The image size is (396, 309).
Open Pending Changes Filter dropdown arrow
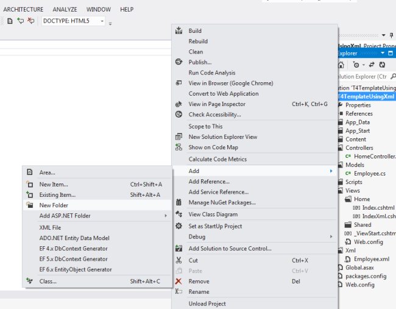point(364,65)
